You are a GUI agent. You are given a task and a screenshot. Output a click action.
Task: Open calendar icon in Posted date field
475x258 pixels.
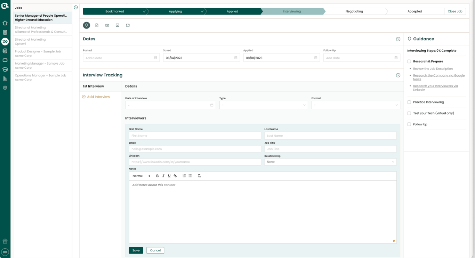[155, 58]
